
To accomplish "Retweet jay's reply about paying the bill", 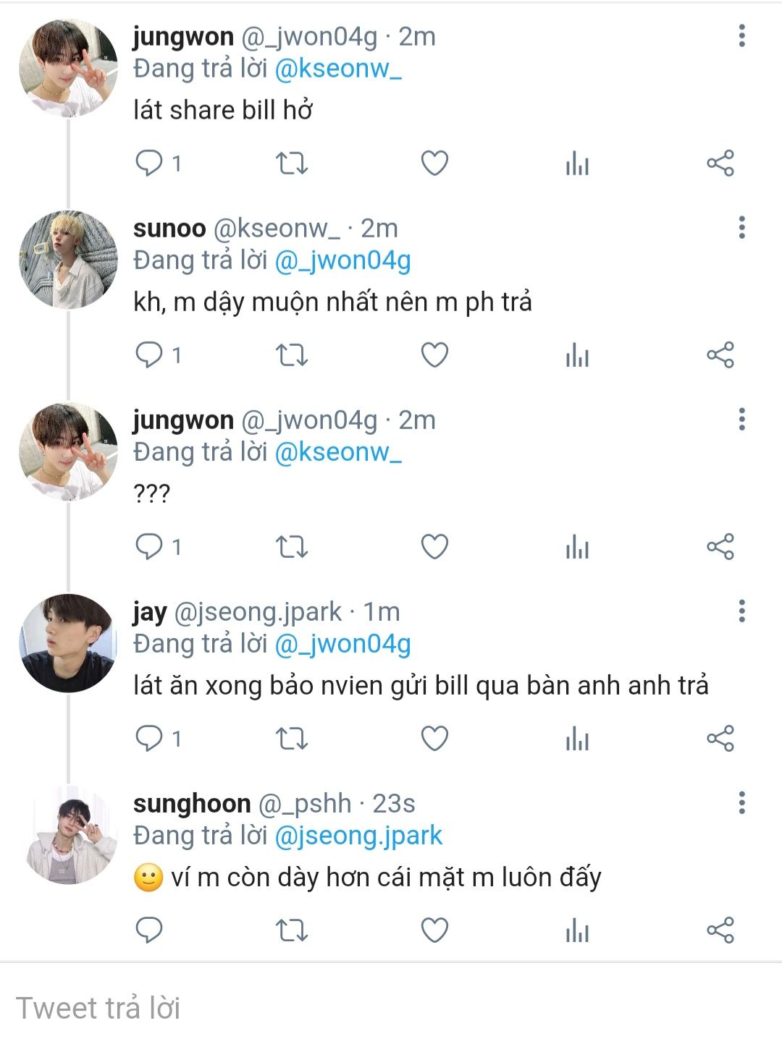I will pos(292,739).
